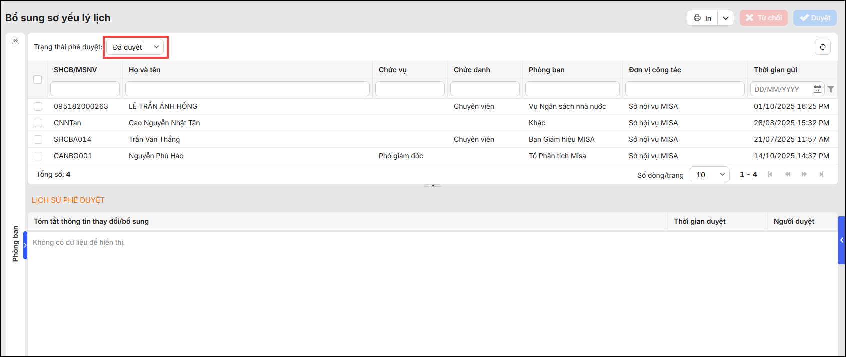Click the Duyệt approve button

click(x=815, y=18)
